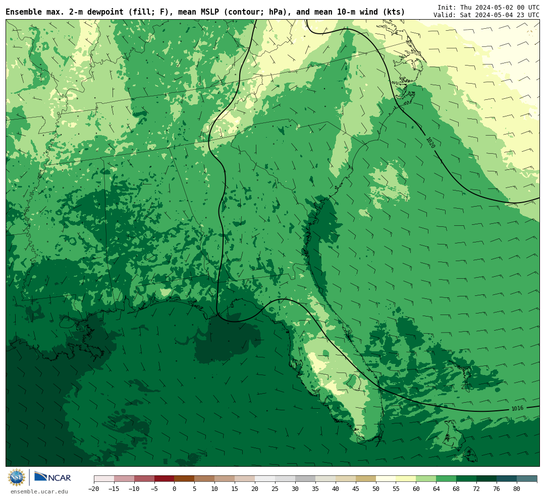Click the colorbar tick label 0
The height and width of the screenshot is (498, 545).
(174, 489)
